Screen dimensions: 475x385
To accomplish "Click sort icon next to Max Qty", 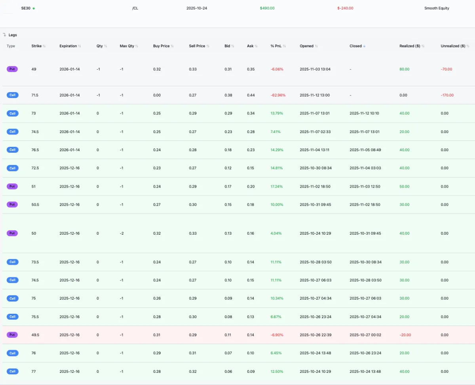I will (x=137, y=46).
